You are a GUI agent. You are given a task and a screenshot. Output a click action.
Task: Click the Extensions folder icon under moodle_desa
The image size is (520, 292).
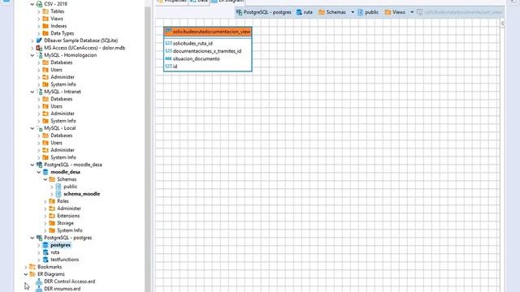(52, 216)
